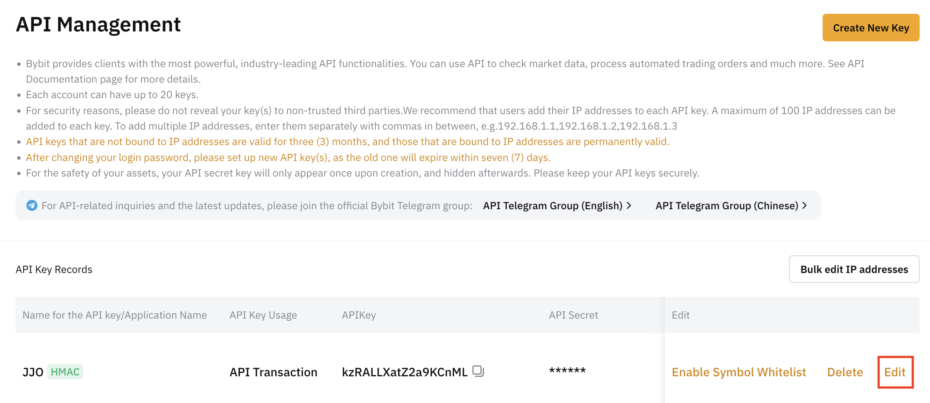Click the orange note about IP-bound key validity

(348, 141)
